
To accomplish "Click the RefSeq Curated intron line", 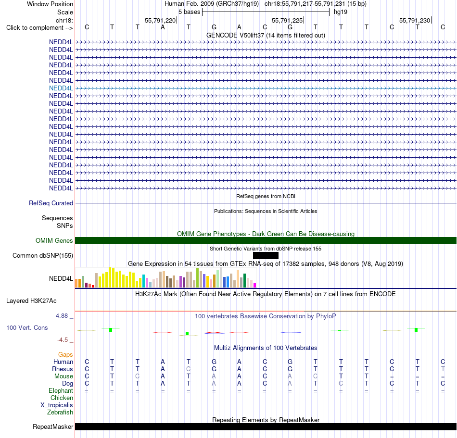I will pos(266,203).
